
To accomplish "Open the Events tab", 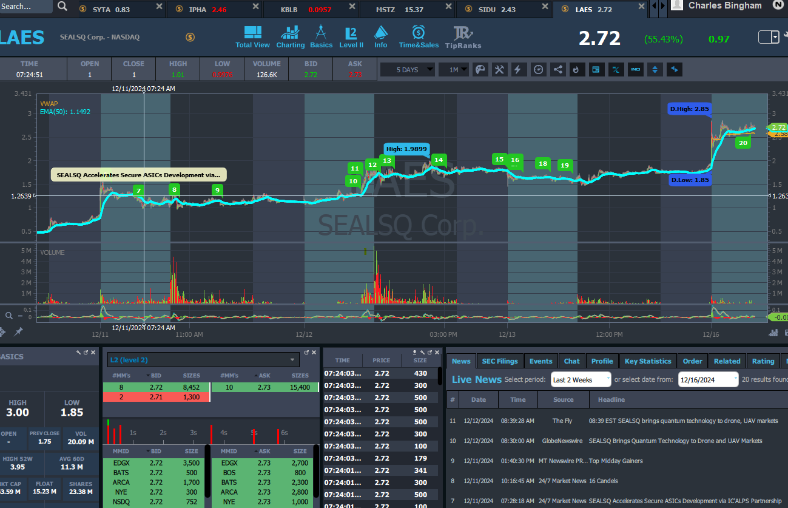I will point(540,361).
